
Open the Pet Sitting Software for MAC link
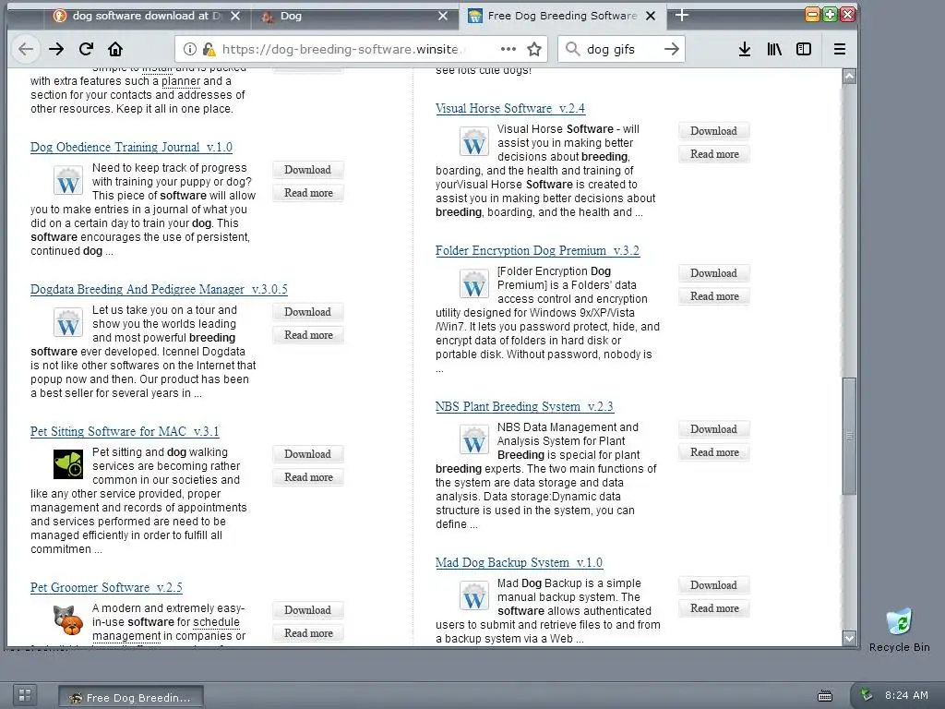coord(125,432)
